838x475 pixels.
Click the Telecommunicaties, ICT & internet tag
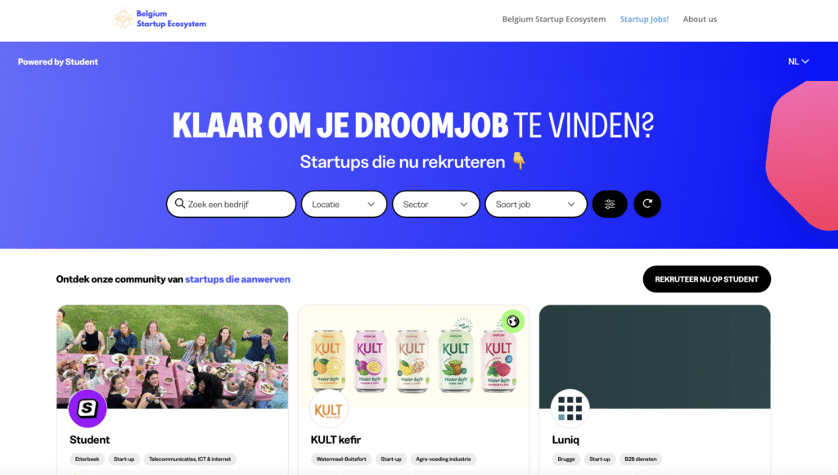(x=190, y=459)
